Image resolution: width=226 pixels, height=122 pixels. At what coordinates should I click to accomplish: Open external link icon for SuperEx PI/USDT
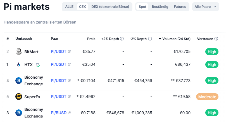pos(69,97)
